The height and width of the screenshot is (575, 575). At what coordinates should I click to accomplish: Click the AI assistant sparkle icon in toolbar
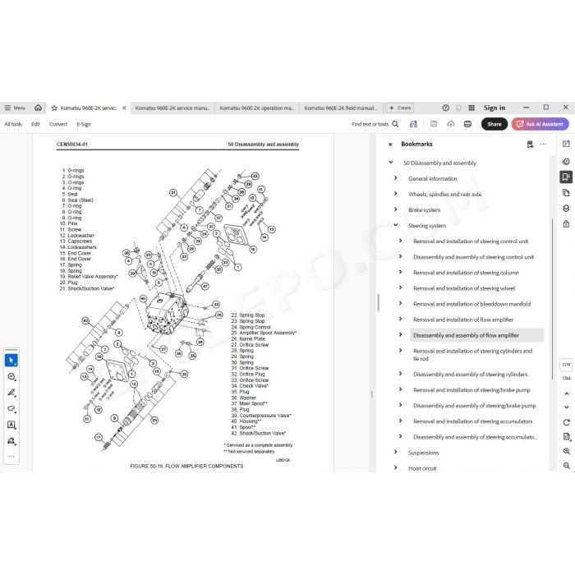[413, 124]
